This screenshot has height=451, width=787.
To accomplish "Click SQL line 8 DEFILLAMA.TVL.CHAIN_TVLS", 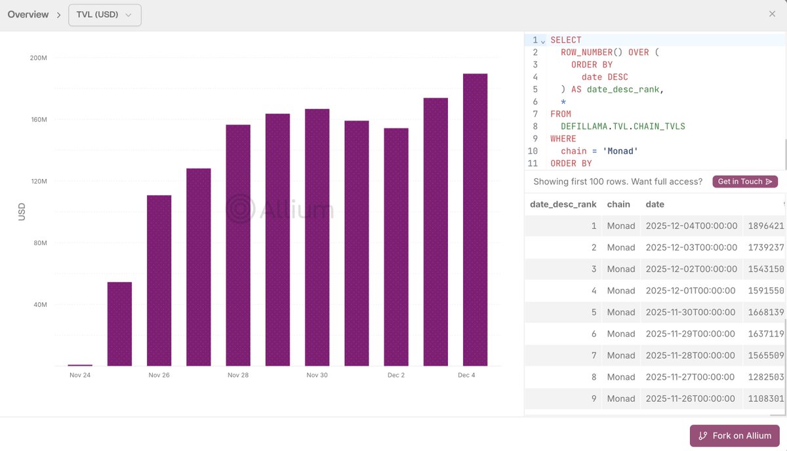I will point(623,127).
